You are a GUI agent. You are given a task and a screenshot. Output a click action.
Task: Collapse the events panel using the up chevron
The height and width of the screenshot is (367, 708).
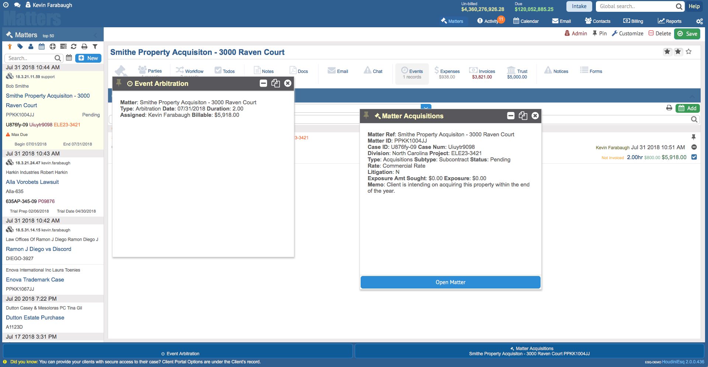point(692,97)
